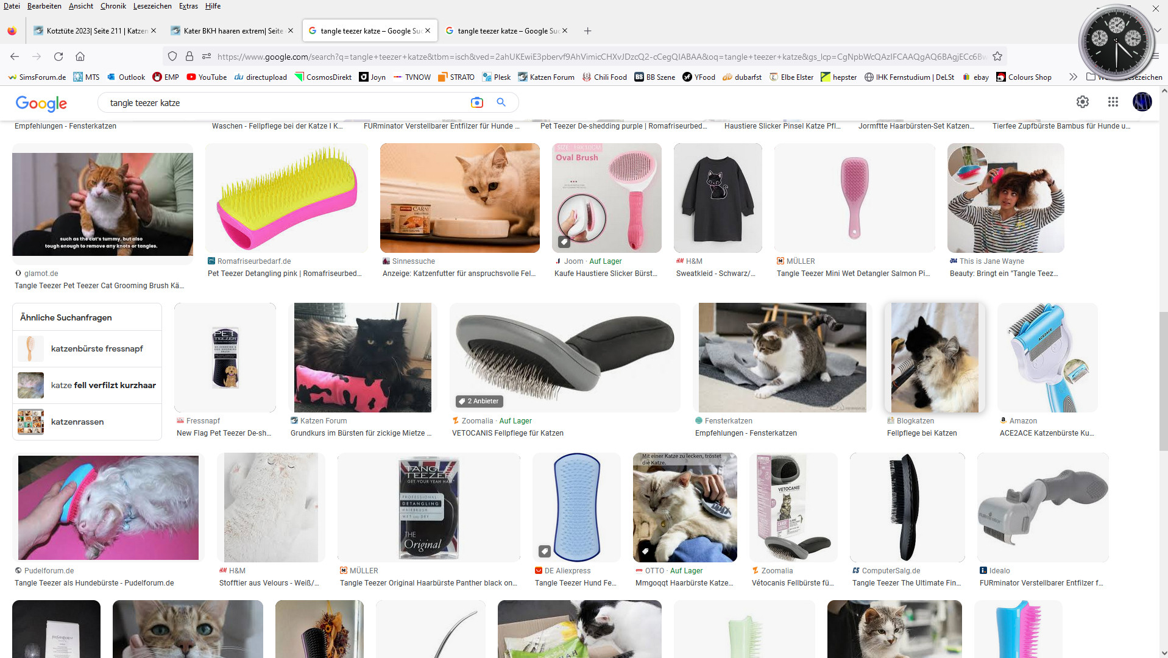Open ComputerSalg black Ultimate Finisher image
1168x658 pixels.
coord(907,508)
